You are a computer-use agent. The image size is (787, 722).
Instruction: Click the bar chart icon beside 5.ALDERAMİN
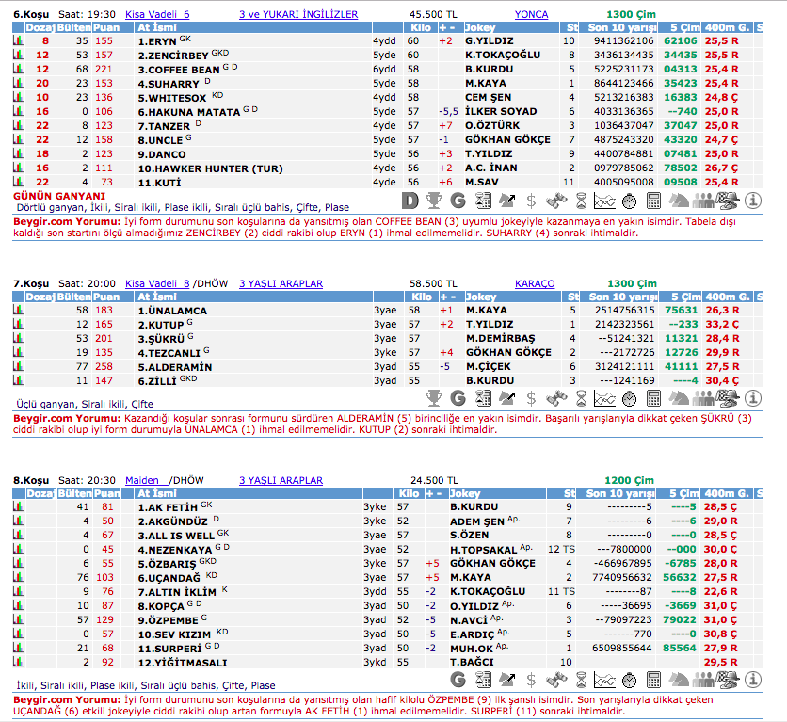point(18,366)
